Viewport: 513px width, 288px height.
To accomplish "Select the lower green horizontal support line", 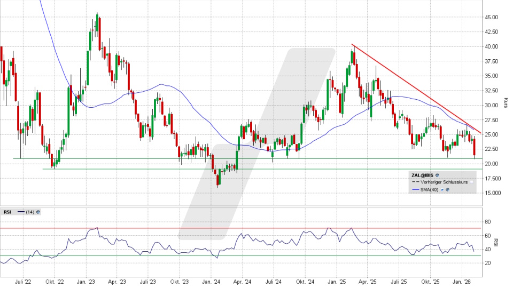I will (160, 169).
